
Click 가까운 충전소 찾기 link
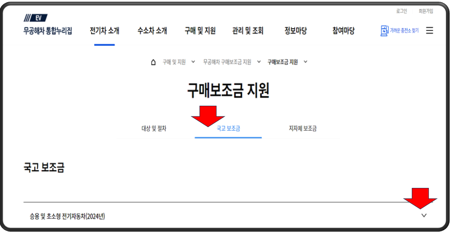click(404, 30)
